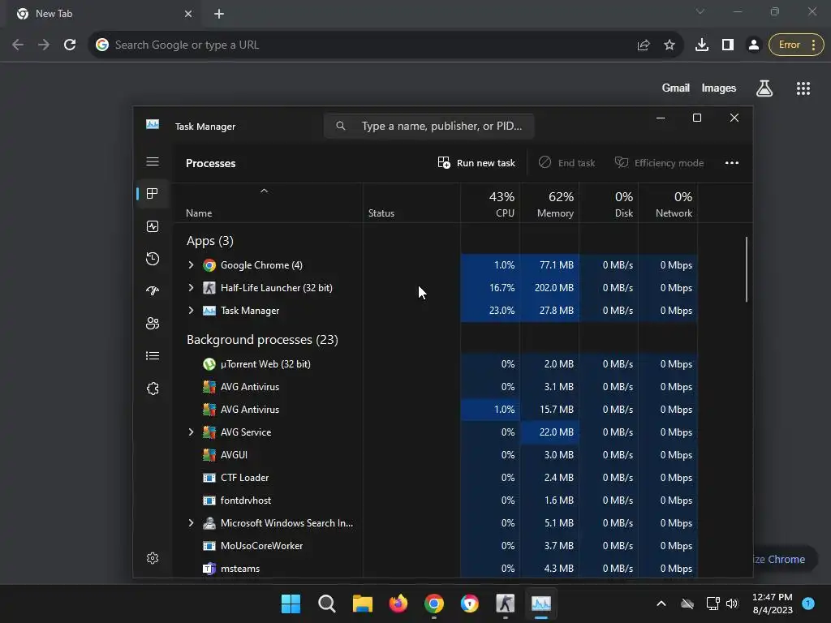
Task: Open the Windows Start menu
Action: coord(291,604)
